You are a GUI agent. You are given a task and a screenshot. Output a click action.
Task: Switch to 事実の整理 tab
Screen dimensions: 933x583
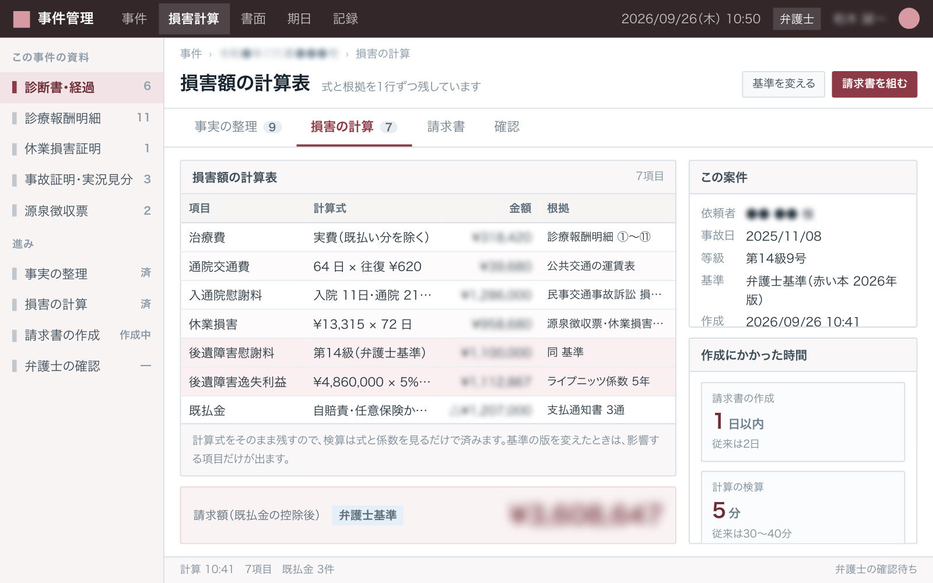pyautogui.click(x=238, y=127)
